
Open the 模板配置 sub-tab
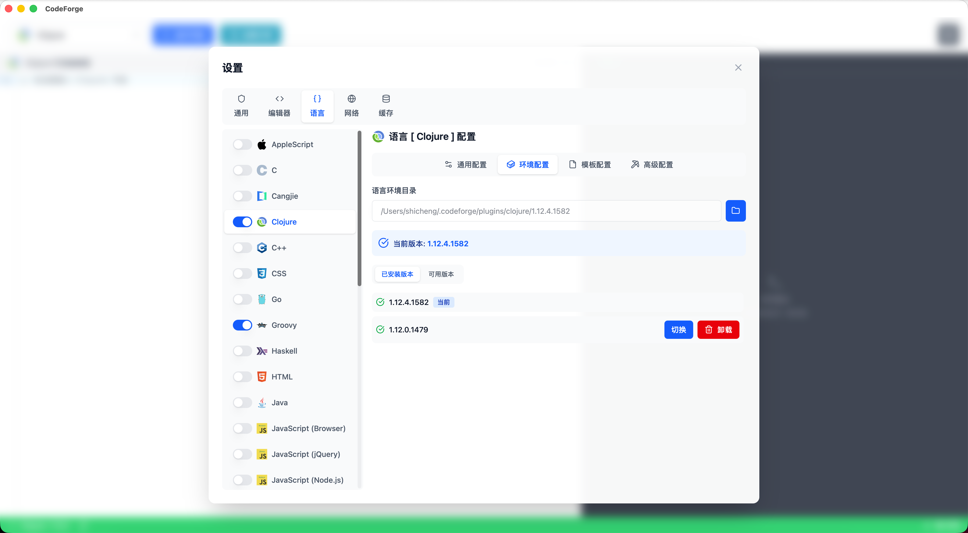tap(590, 165)
